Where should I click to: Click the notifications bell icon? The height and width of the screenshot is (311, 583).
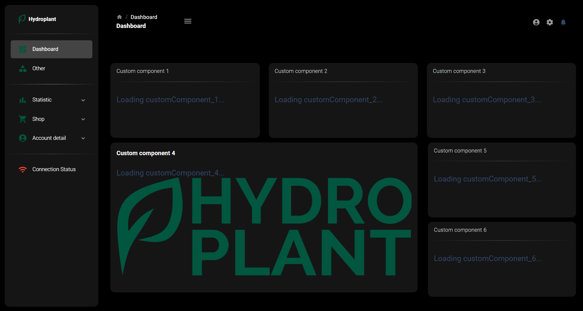564,22
